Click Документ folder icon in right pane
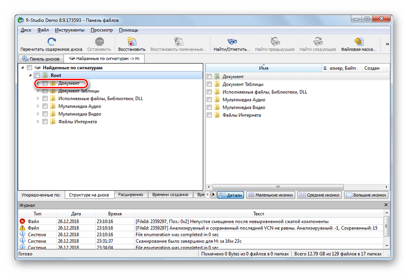The image size is (408, 275). click(217, 76)
